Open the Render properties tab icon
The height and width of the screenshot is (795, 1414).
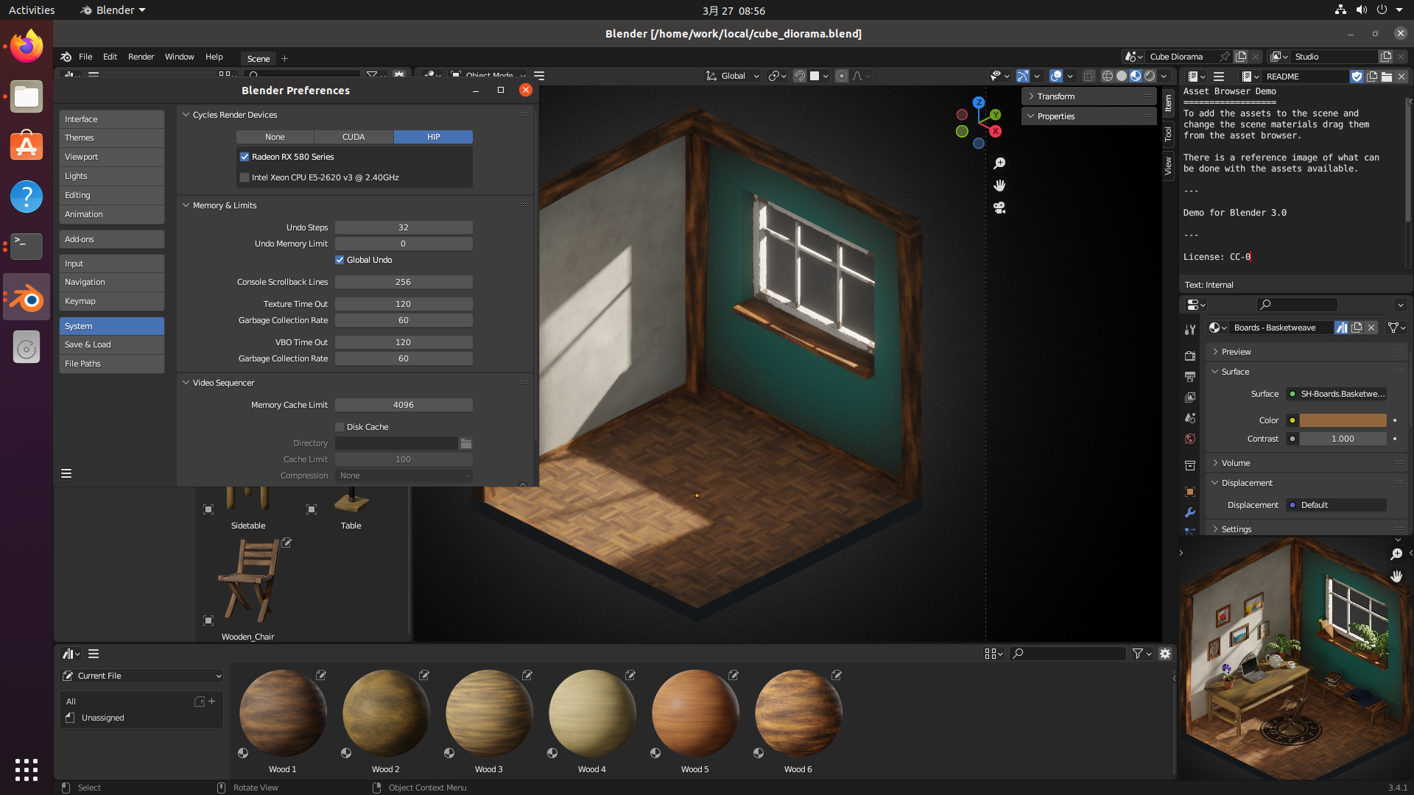1189,356
